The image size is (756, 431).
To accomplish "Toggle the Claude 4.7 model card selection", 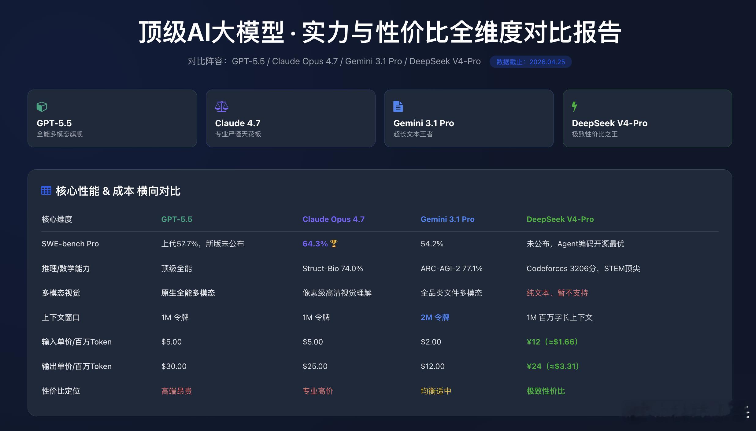I will [x=290, y=119].
